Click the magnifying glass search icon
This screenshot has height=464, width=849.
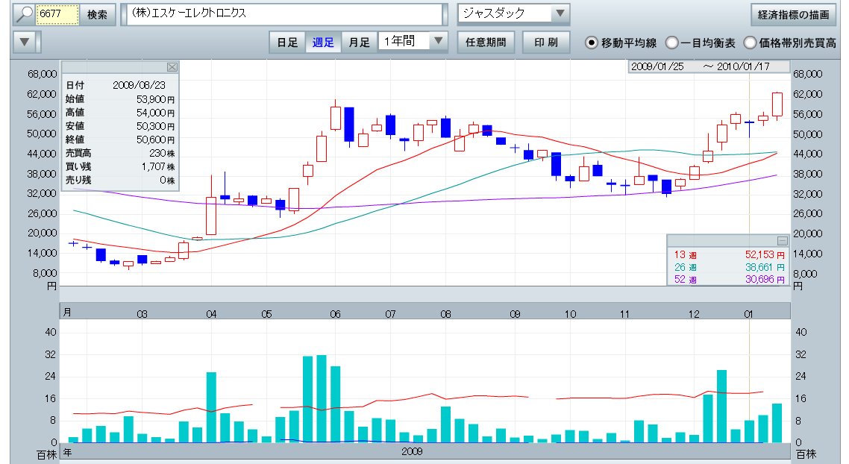[25, 14]
